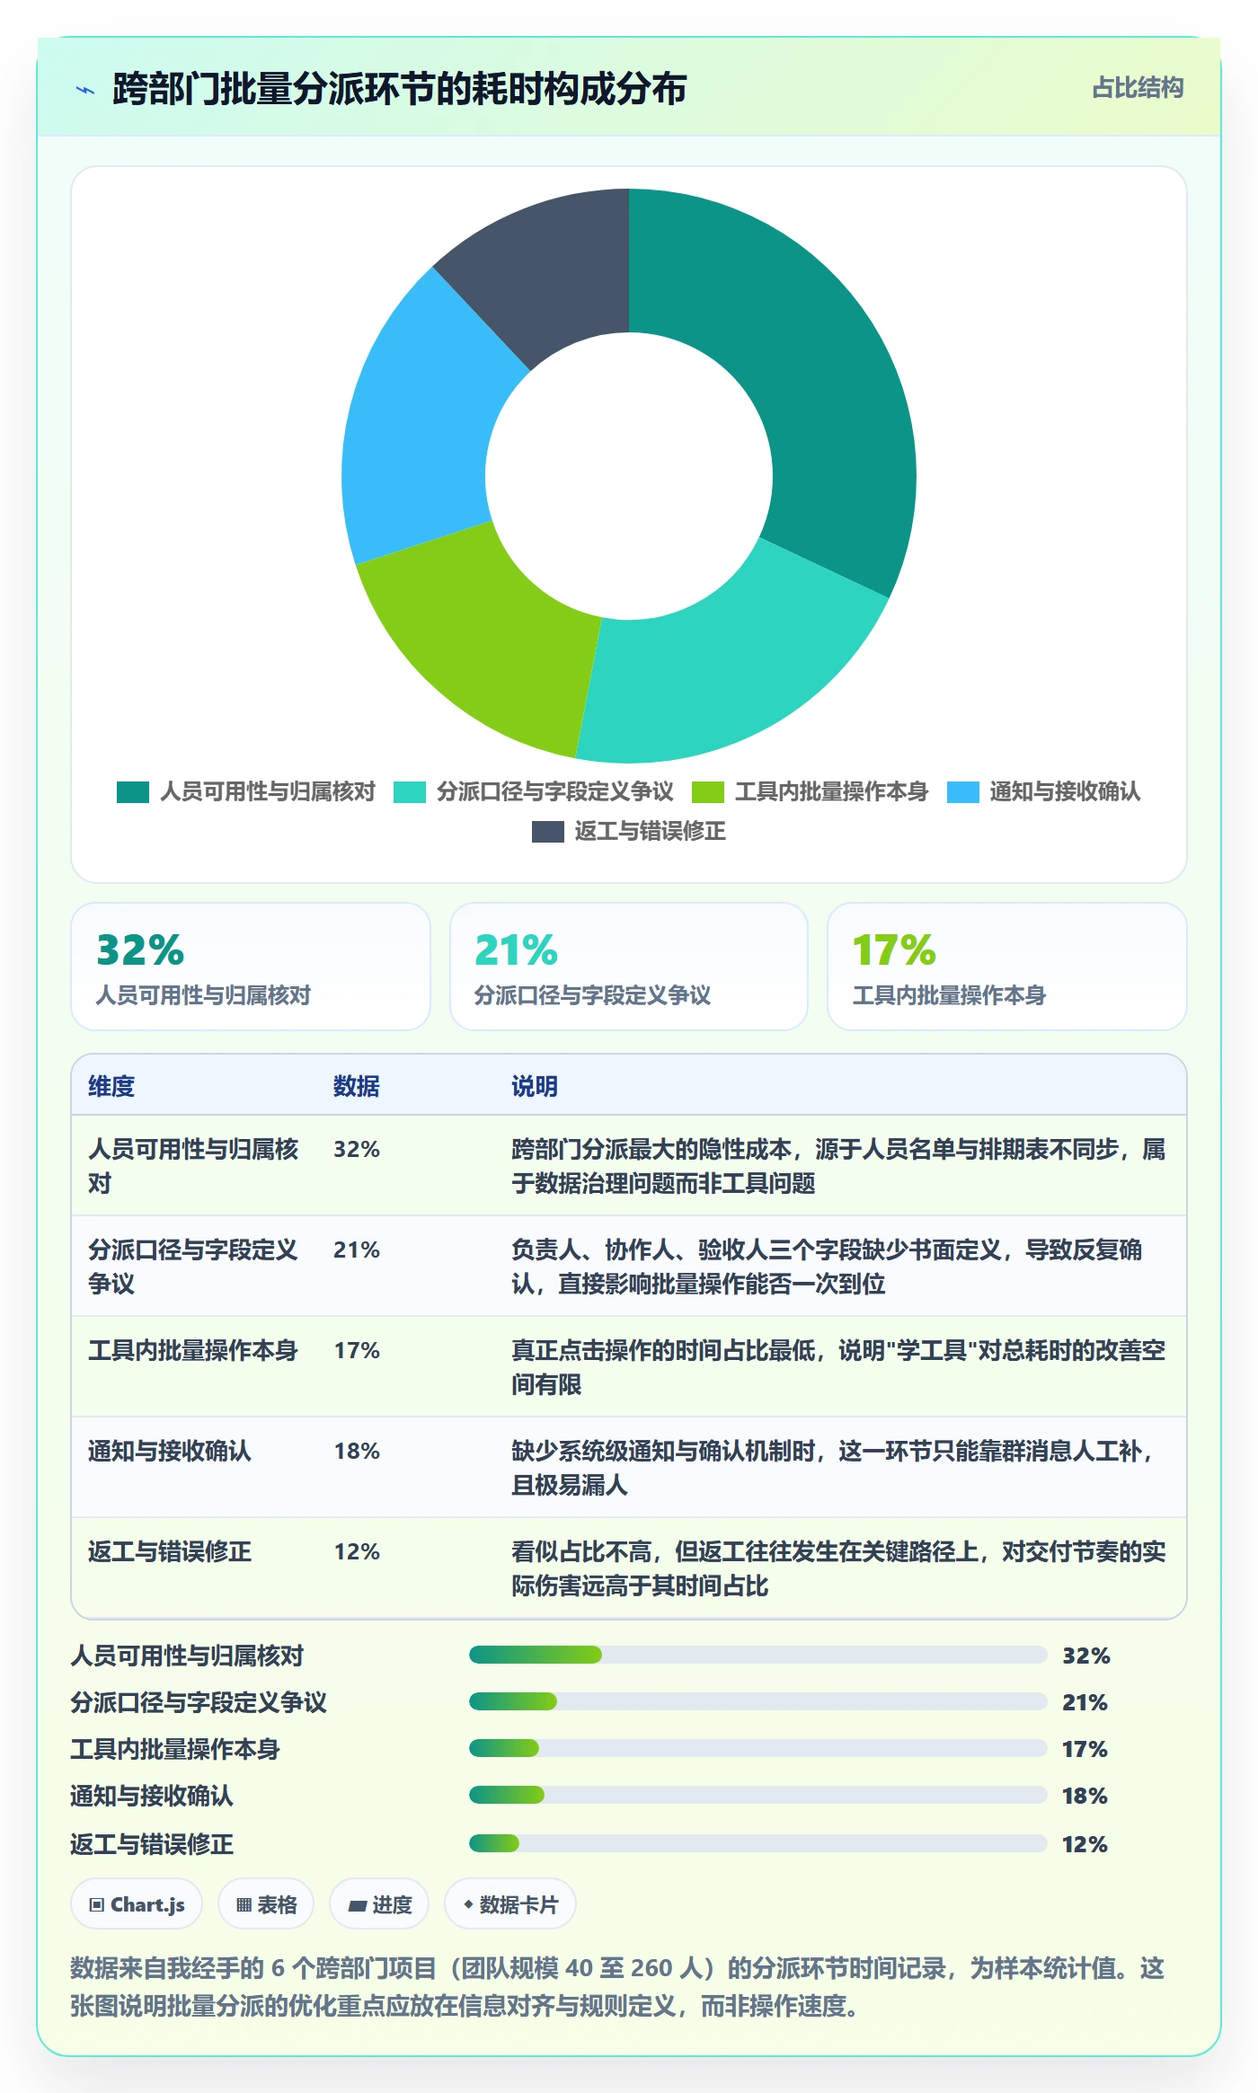Image resolution: width=1258 pixels, height=2093 pixels.
Task: Select the 表格 tag chip
Action: pos(266,1903)
